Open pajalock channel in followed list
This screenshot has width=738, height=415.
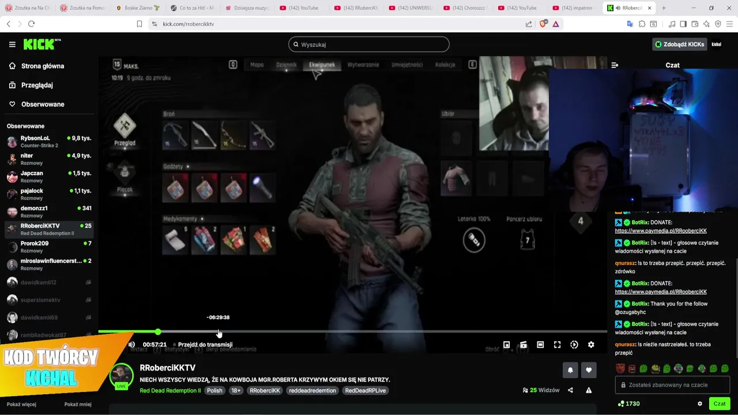49,194
